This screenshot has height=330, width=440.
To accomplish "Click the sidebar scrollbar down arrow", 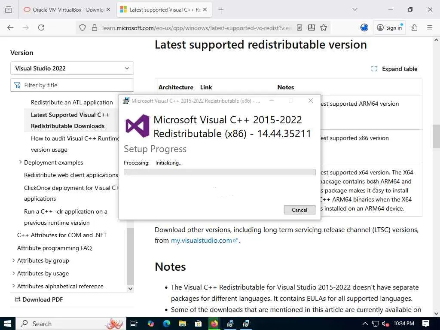I will [130, 288].
